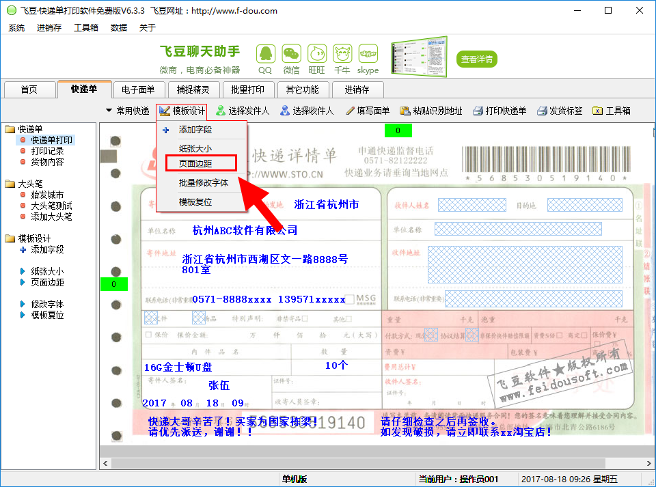Switch to the 进销存 tab
This screenshot has height=487, width=656.
[357, 89]
